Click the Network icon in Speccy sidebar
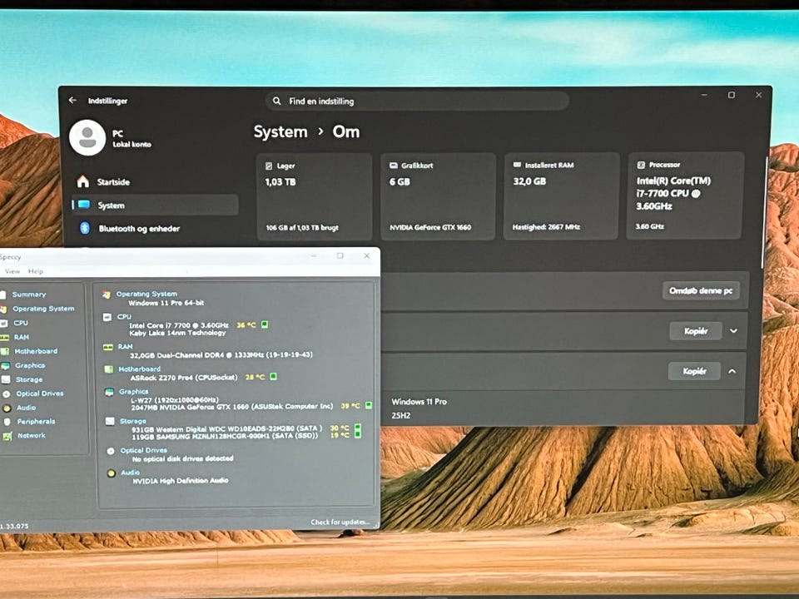This screenshot has width=799, height=599. pos(7,436)
